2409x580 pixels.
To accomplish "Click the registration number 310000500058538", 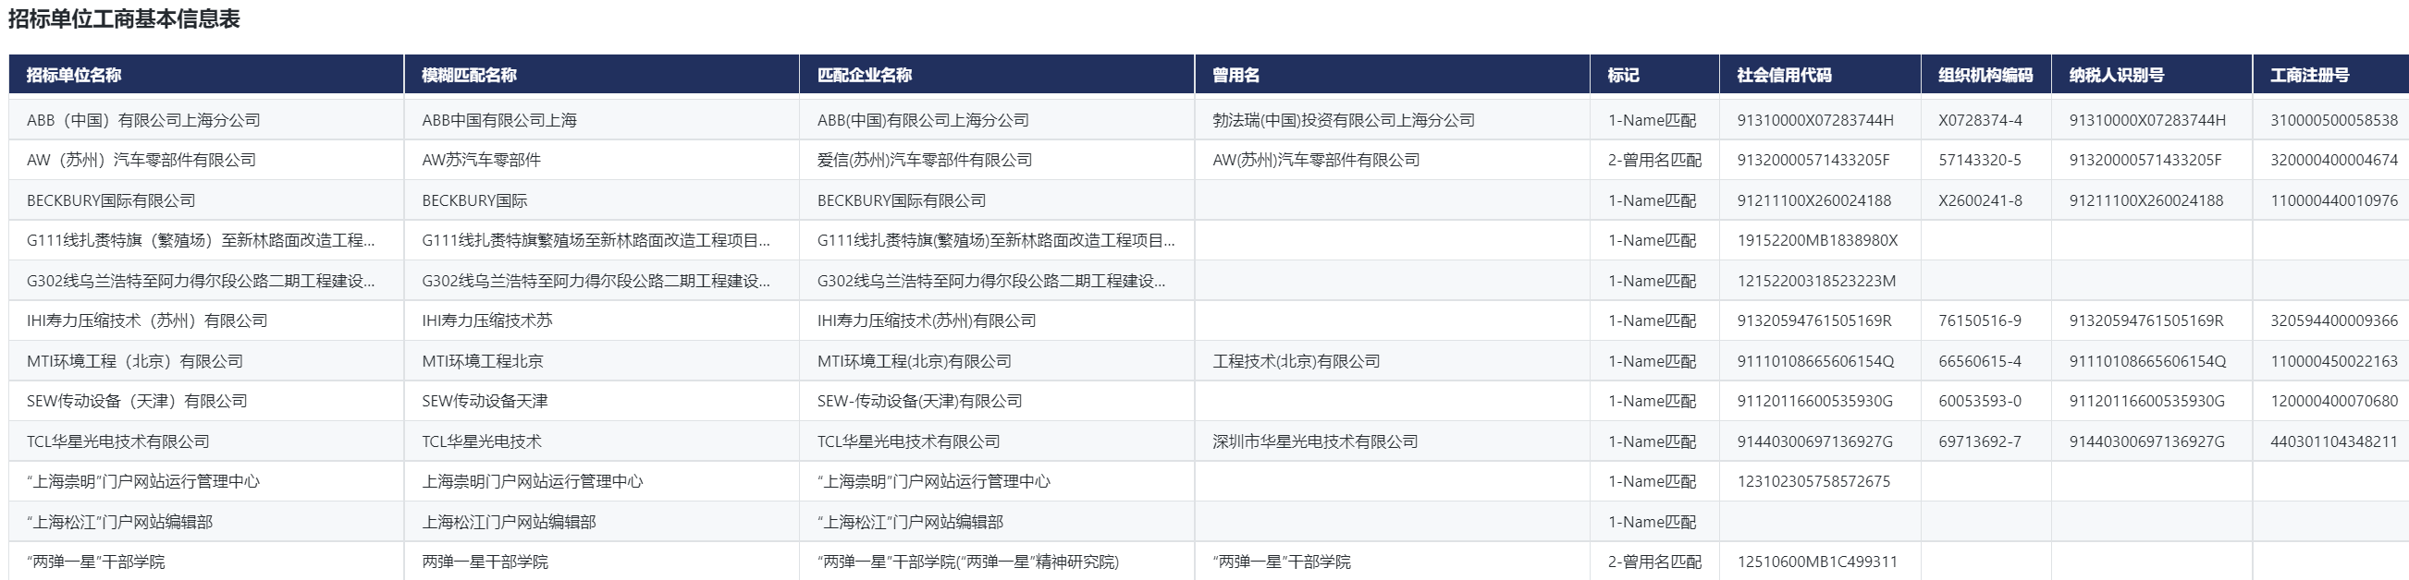I will coord(2334,120).
